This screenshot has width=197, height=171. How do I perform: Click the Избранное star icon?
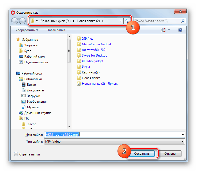click(18, 39)
